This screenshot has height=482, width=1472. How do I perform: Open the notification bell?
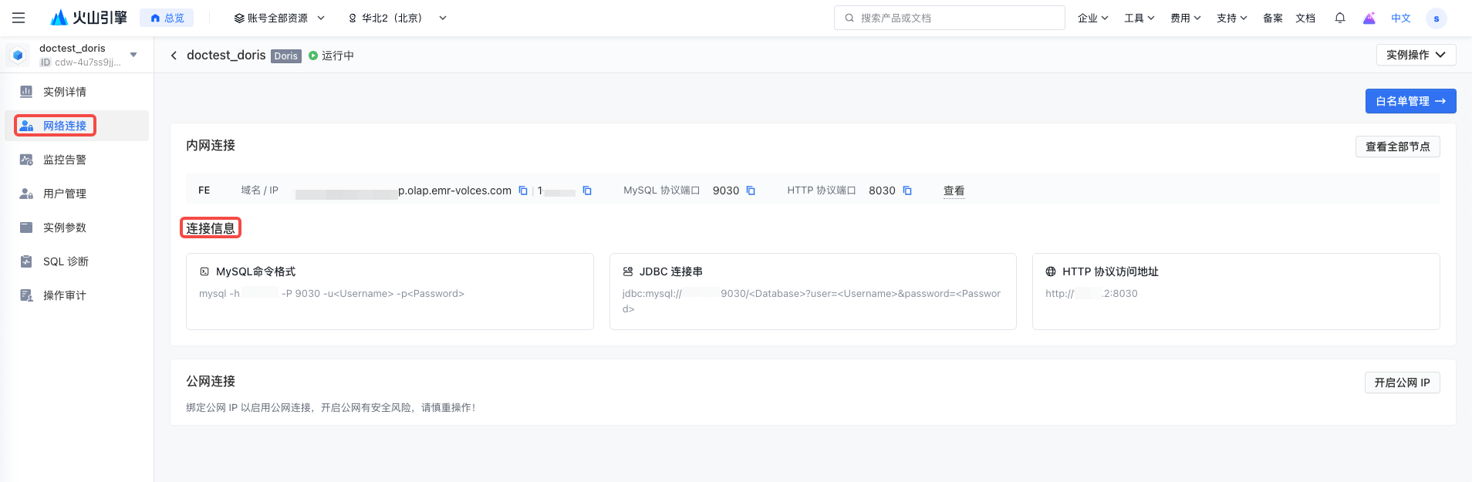[x=1340, y=18]
